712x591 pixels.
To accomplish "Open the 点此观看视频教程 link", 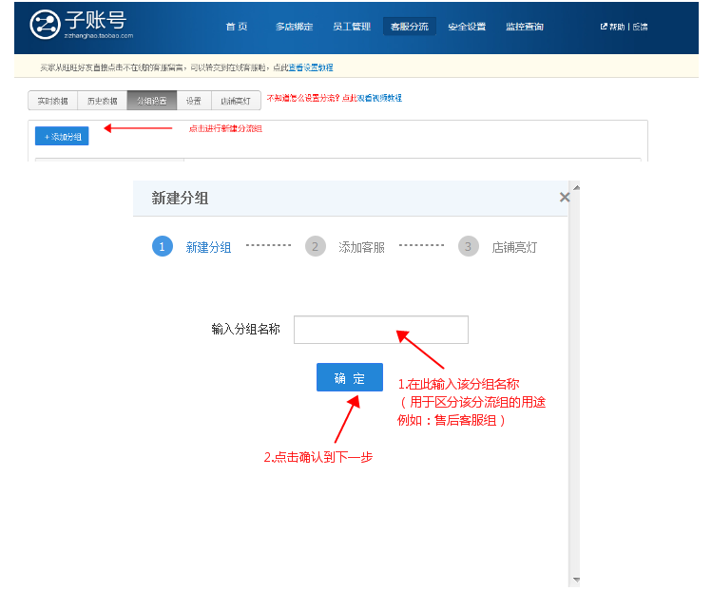I will point(372,98).
